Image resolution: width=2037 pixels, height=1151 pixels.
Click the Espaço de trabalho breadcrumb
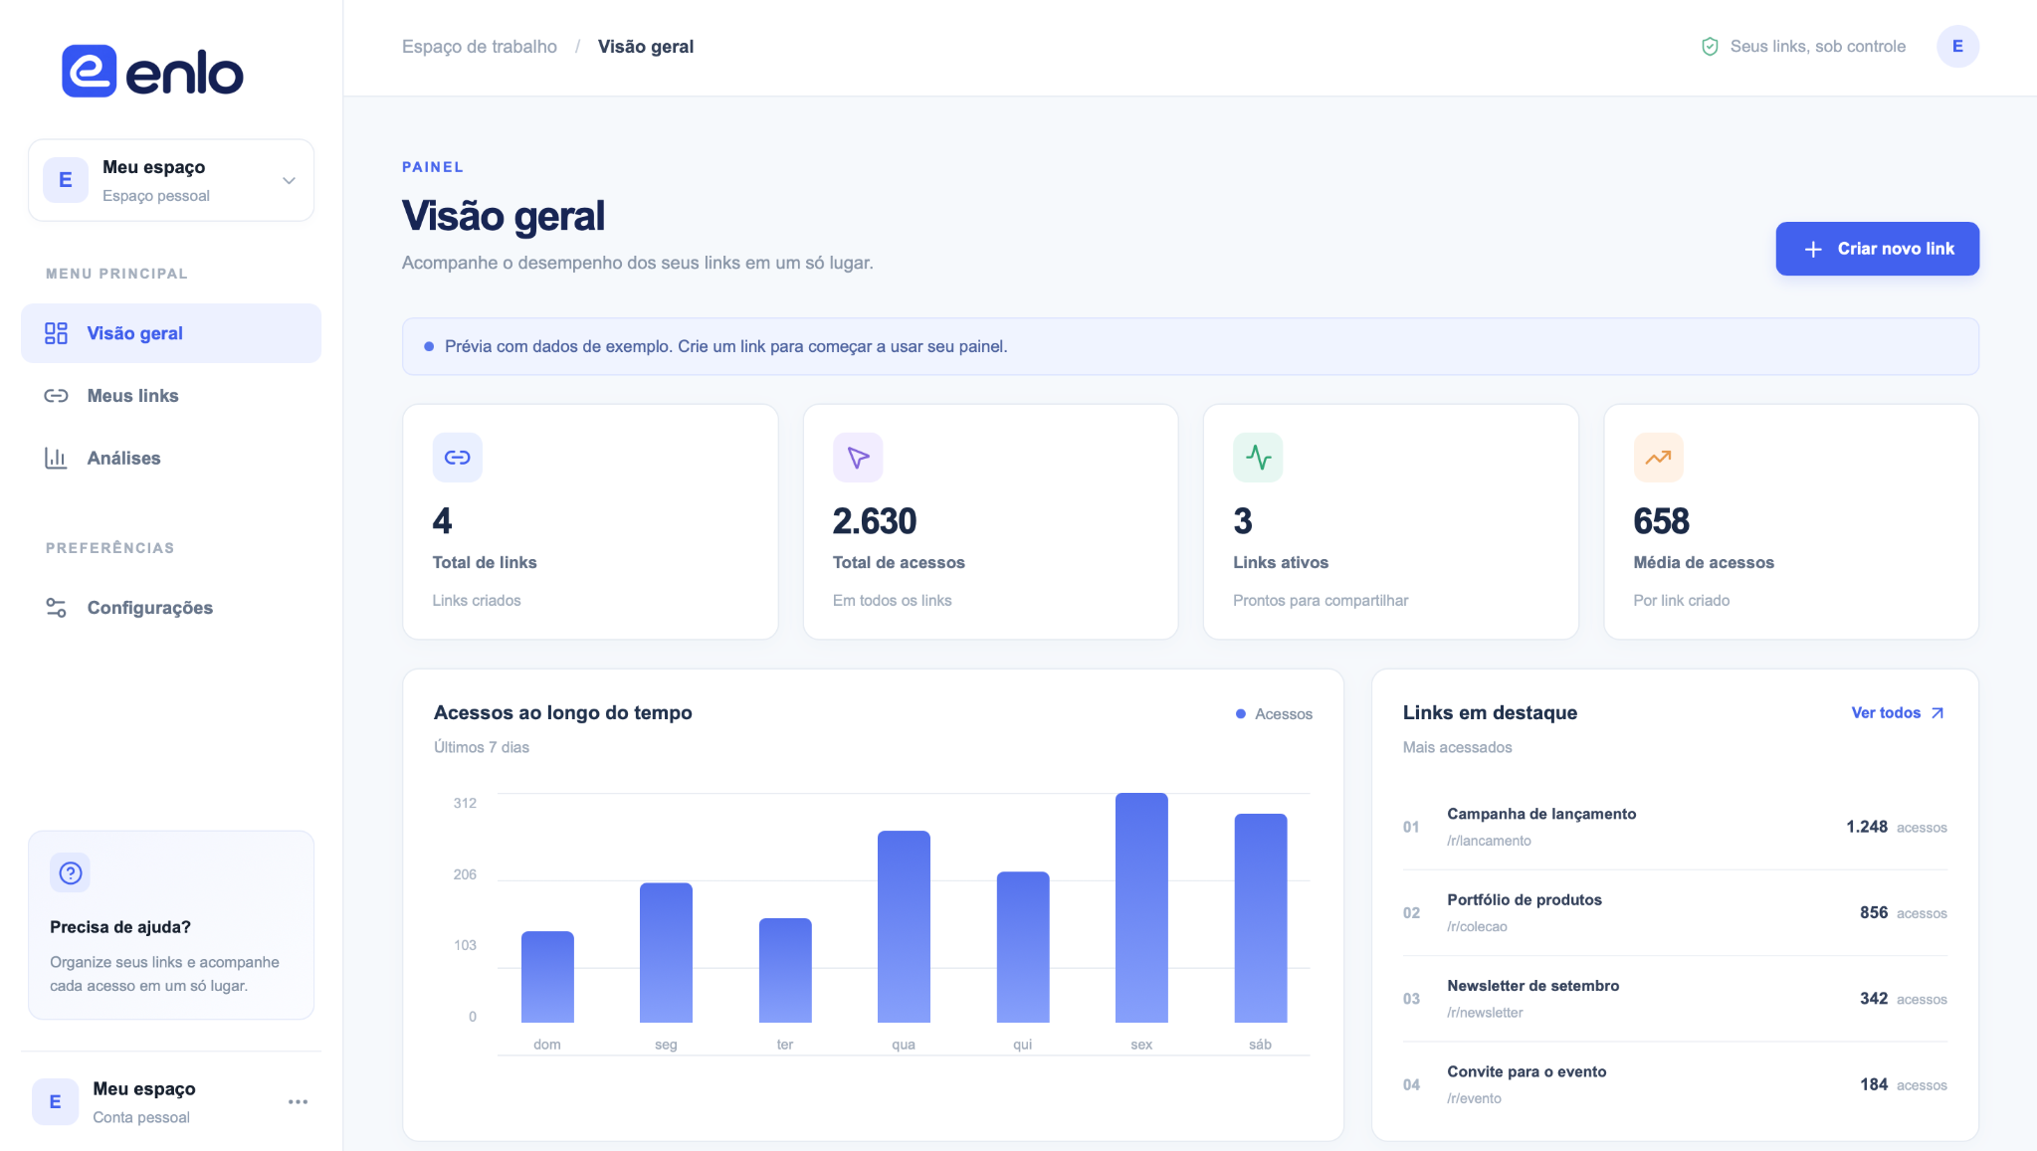[x=480, y=47]
